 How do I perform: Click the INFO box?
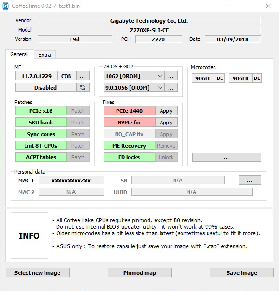(x=29, y=235)
